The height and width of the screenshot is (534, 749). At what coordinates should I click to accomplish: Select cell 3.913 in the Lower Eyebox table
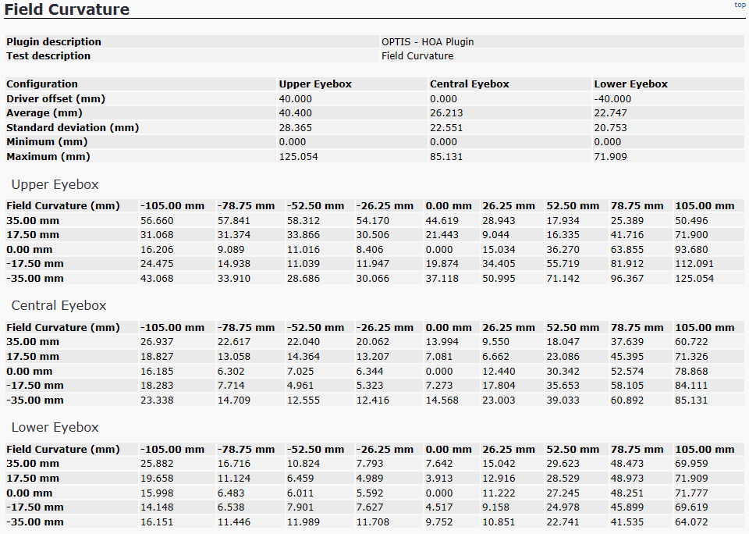pos(439,479)
